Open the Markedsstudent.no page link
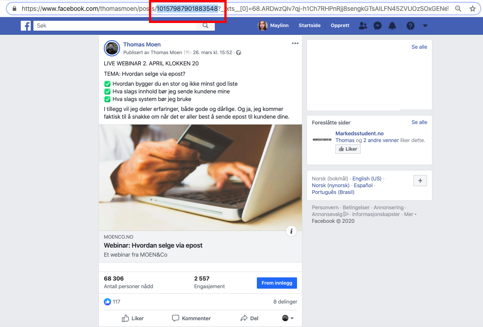483x327 pixels. (x=359, y=134)
